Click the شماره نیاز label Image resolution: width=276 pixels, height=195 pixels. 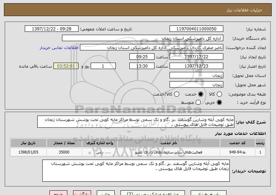pos(256,29)
